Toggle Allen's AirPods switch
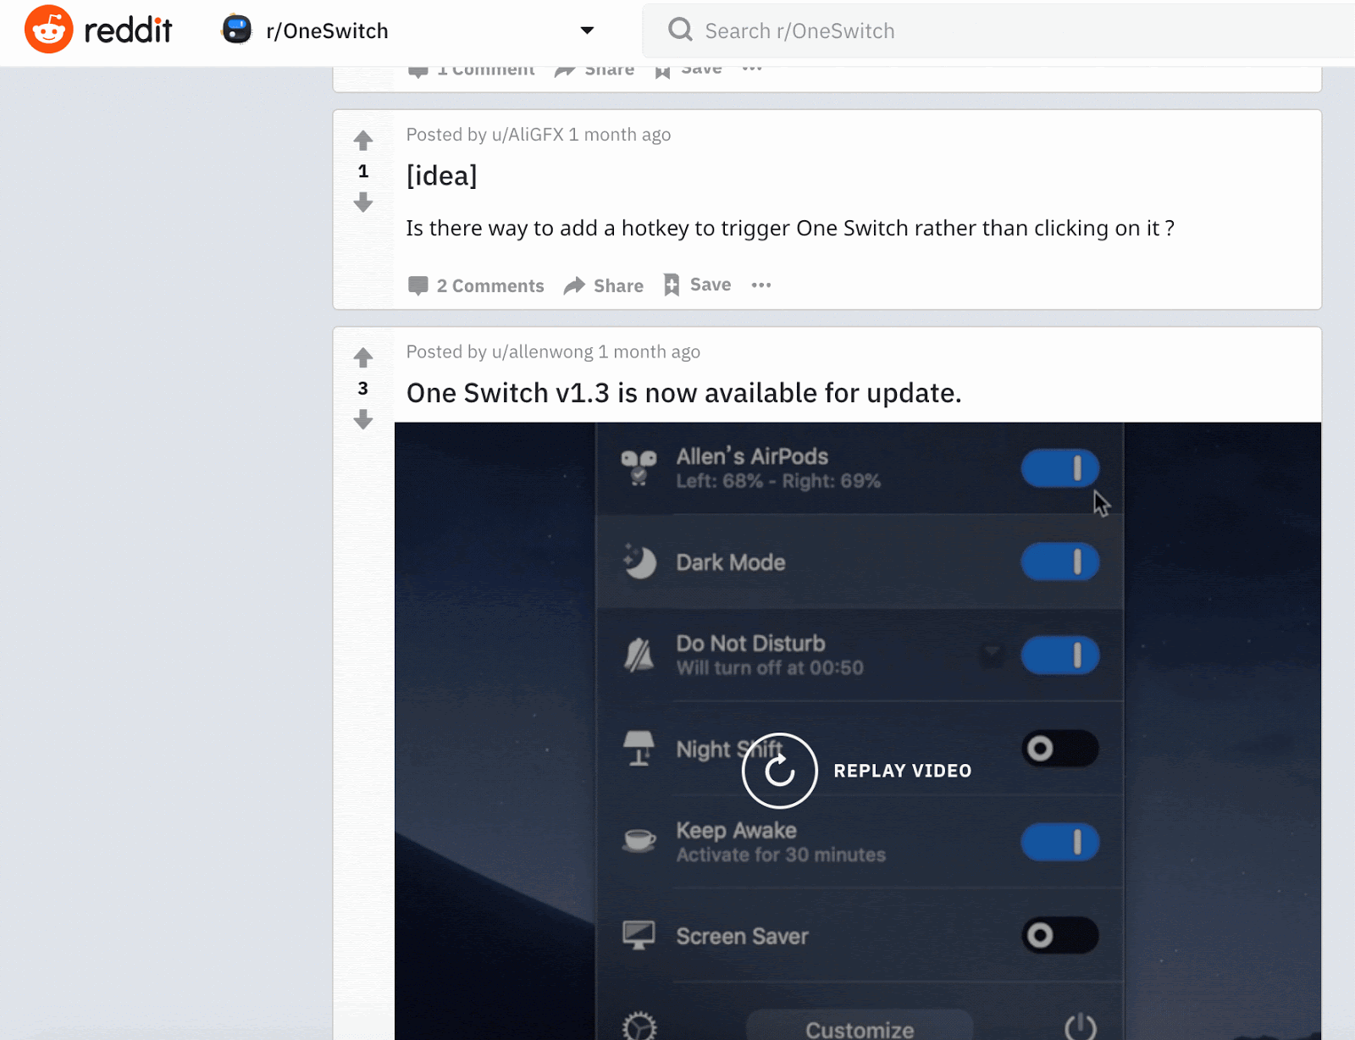This screenshot has width=1355, height=1040. point(1060,468)
